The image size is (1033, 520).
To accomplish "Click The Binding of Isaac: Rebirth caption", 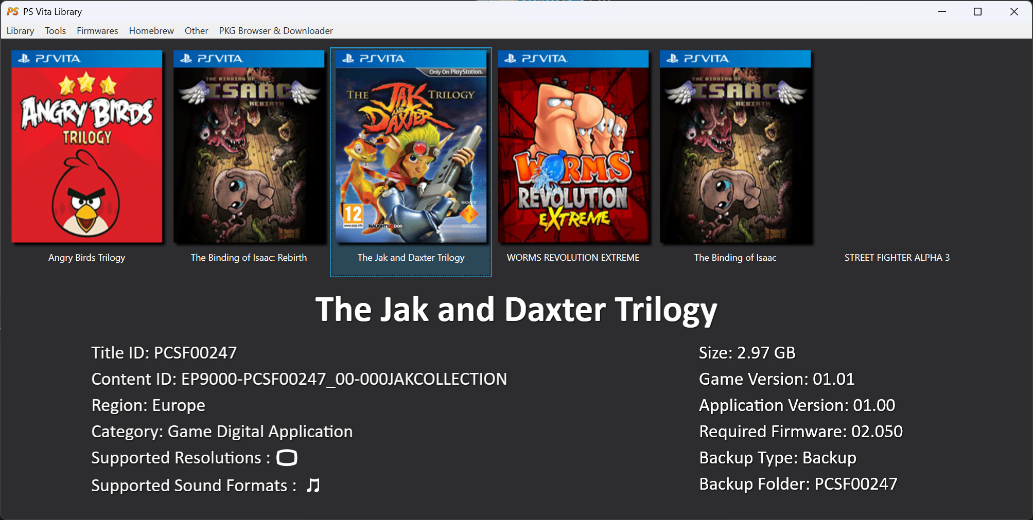I will tap(249, 258).
